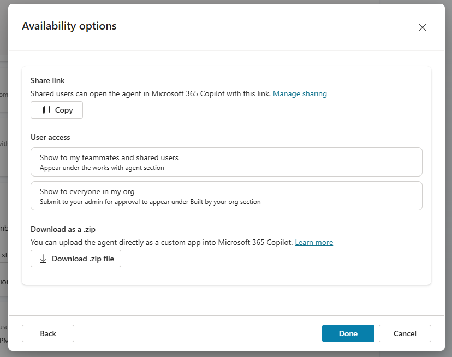
Task: Click the Manage sharing hyperlink text
Action: click(x=300, y=93)
